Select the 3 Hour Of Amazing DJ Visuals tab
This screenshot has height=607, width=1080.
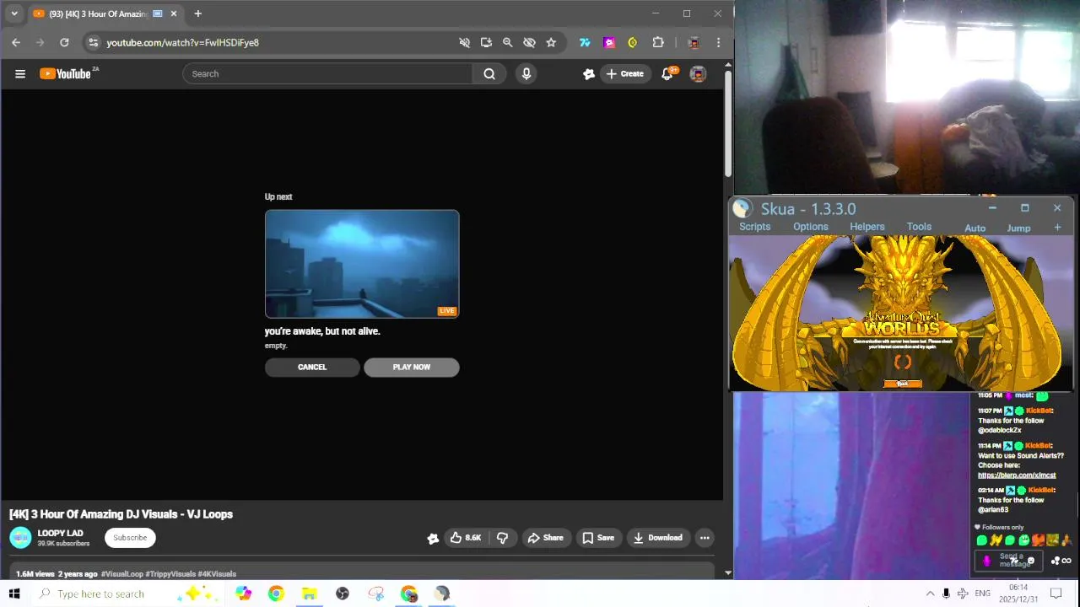point(105,13)
